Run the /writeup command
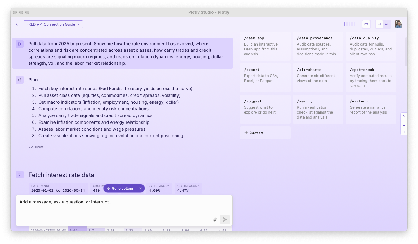 [371, 109]
